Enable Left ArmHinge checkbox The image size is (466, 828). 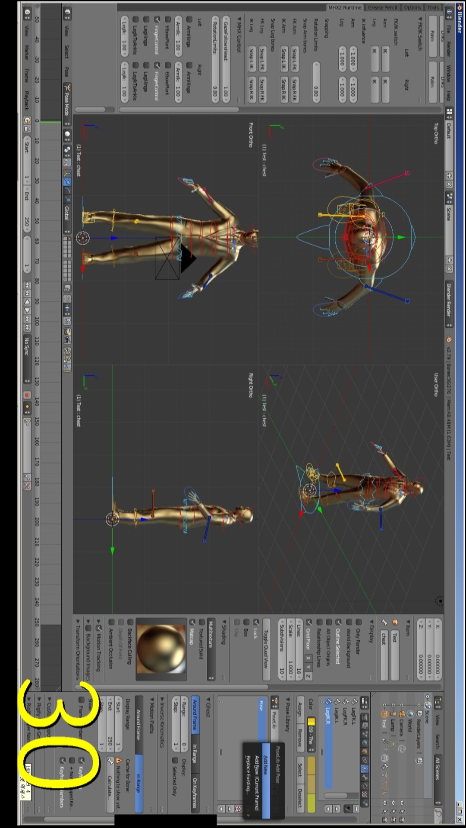tap(189, 19)
